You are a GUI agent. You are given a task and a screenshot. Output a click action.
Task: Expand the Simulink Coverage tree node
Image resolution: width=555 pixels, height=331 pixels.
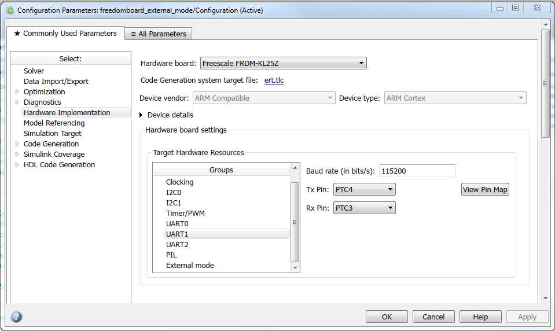17,154
